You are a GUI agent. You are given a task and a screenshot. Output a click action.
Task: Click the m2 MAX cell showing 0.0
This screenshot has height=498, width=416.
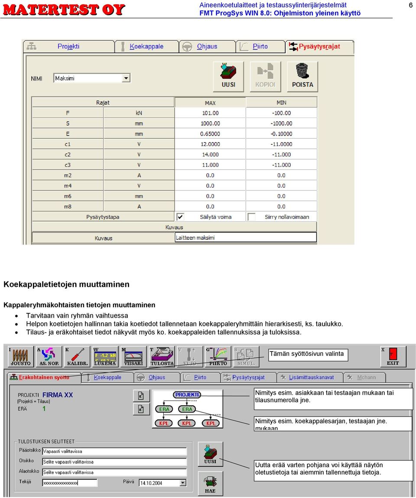coord(210,175)
